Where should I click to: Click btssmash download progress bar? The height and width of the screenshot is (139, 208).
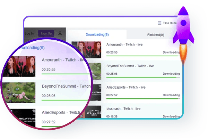click(x=143, y=120)
